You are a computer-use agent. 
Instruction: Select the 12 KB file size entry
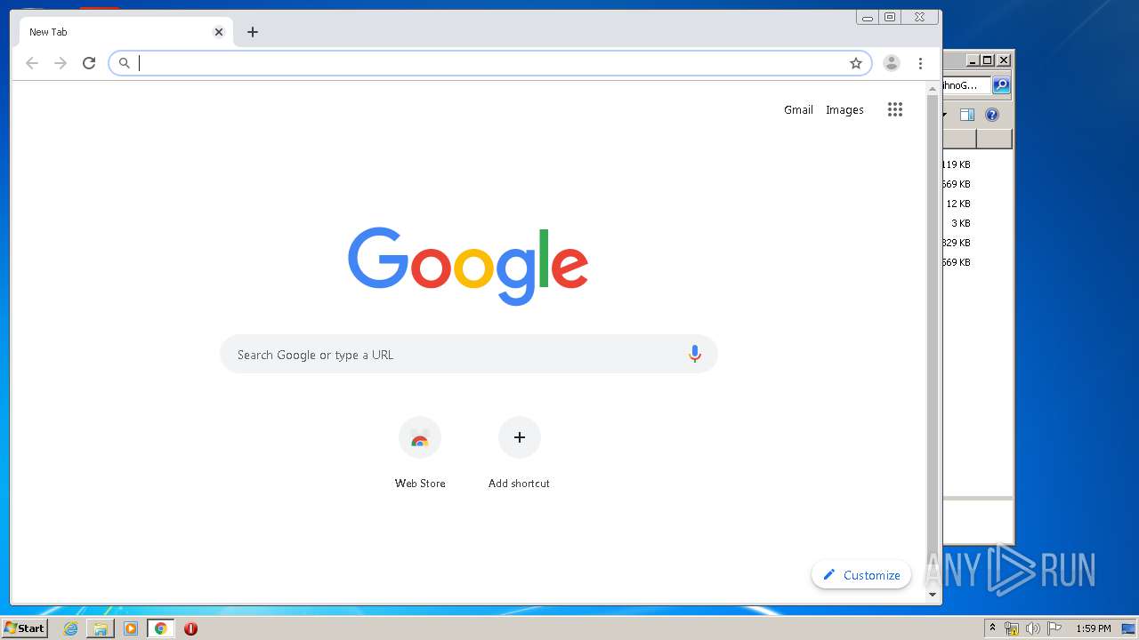pyautogui.click(x=957, y=204)
